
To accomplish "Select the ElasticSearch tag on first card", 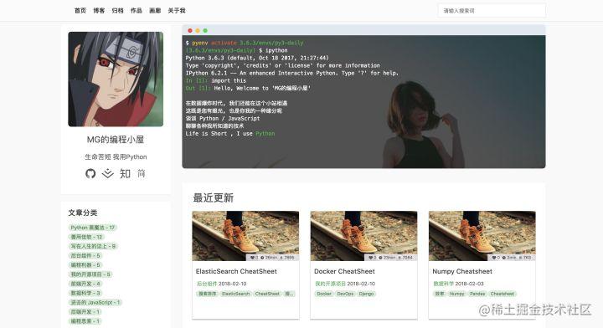I will (235, 294).
